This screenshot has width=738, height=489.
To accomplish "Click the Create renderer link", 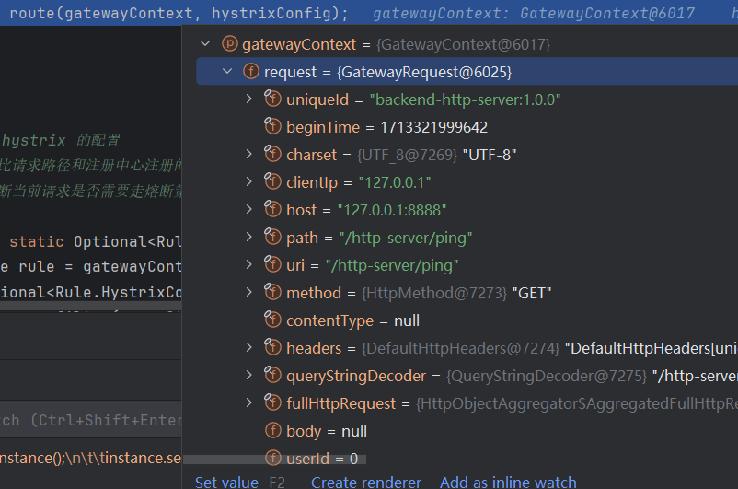I will point(365,482).
